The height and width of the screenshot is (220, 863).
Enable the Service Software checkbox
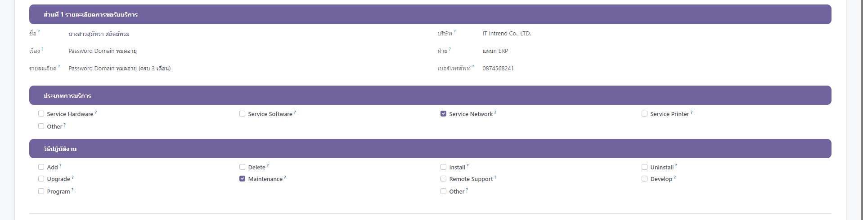tap(243, 114)
